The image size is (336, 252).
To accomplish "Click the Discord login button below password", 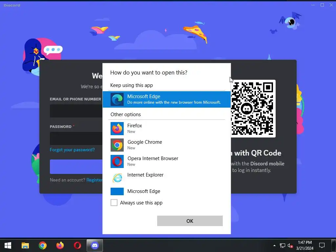I will (x=76, y=166).
